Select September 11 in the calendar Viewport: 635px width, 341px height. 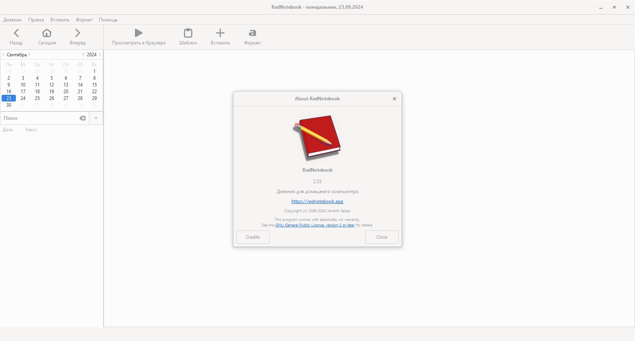point(37,85)
